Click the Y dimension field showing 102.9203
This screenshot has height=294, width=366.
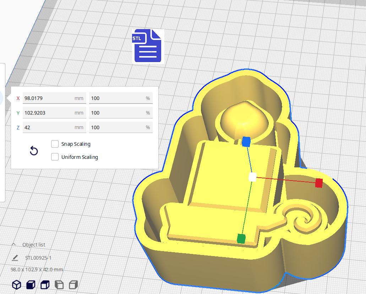click(53, 112)
